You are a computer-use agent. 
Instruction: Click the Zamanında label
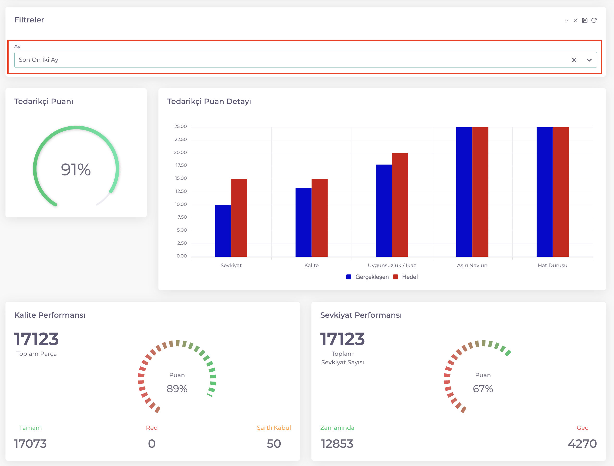point(337,428)
